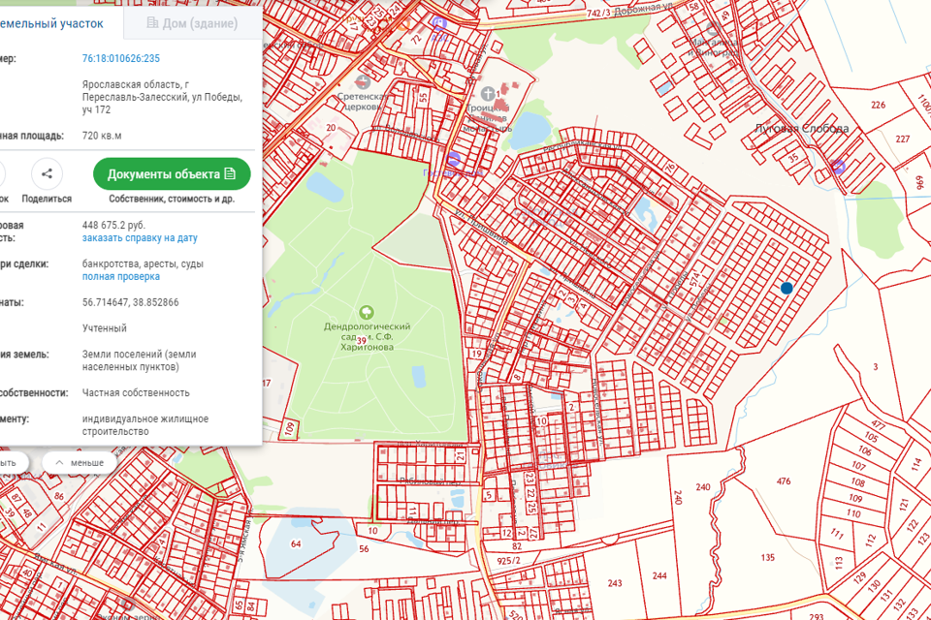This screenshot has width=931, height=620.
Task: Click the purple marker near Луговая Слобода
Action: tap(838, 166)
